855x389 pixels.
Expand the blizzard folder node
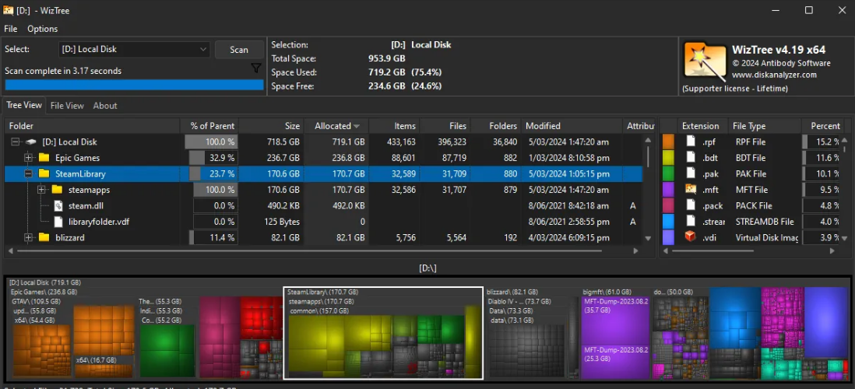[x=29, y=237]
